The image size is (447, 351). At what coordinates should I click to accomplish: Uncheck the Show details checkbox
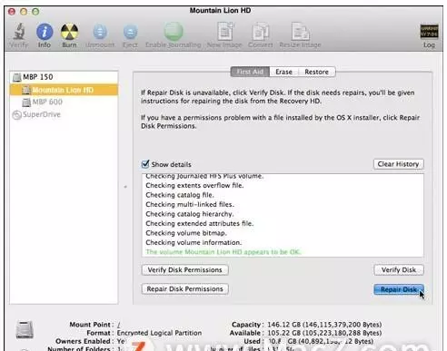(145, 164)
